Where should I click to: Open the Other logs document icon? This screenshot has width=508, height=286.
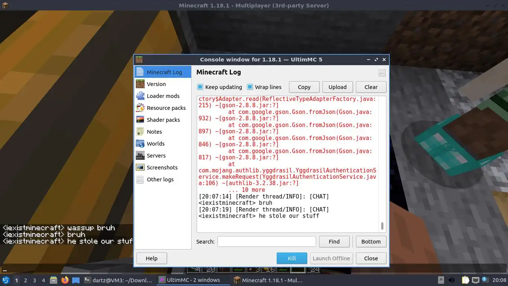point(140,179)
